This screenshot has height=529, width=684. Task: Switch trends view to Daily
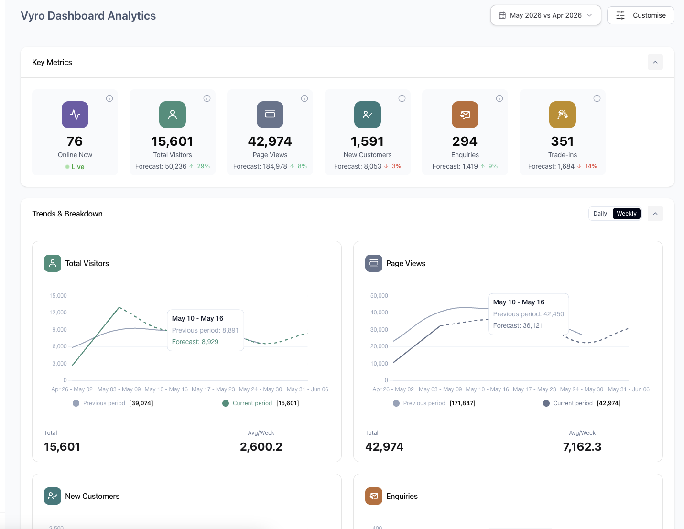(x=600, y=214)
